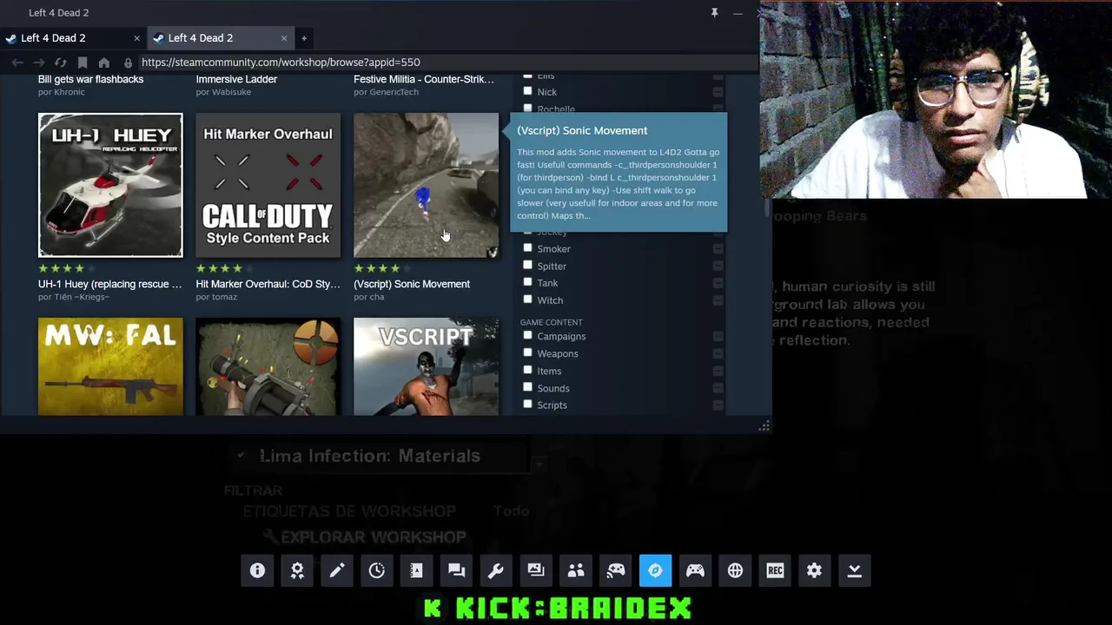Go to browser home page
The width and height of the screenshot is (1112, 625).
coord(104,62)
